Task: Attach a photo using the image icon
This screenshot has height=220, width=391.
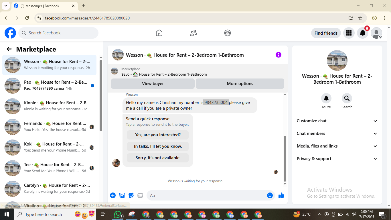Action: point(122,195)
